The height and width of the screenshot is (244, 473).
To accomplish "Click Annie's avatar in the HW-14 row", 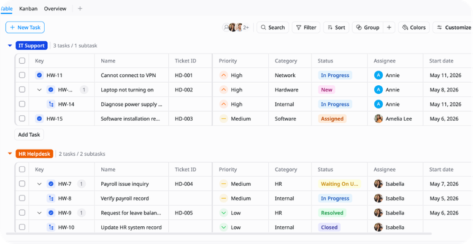I will [x=379, y=104].
